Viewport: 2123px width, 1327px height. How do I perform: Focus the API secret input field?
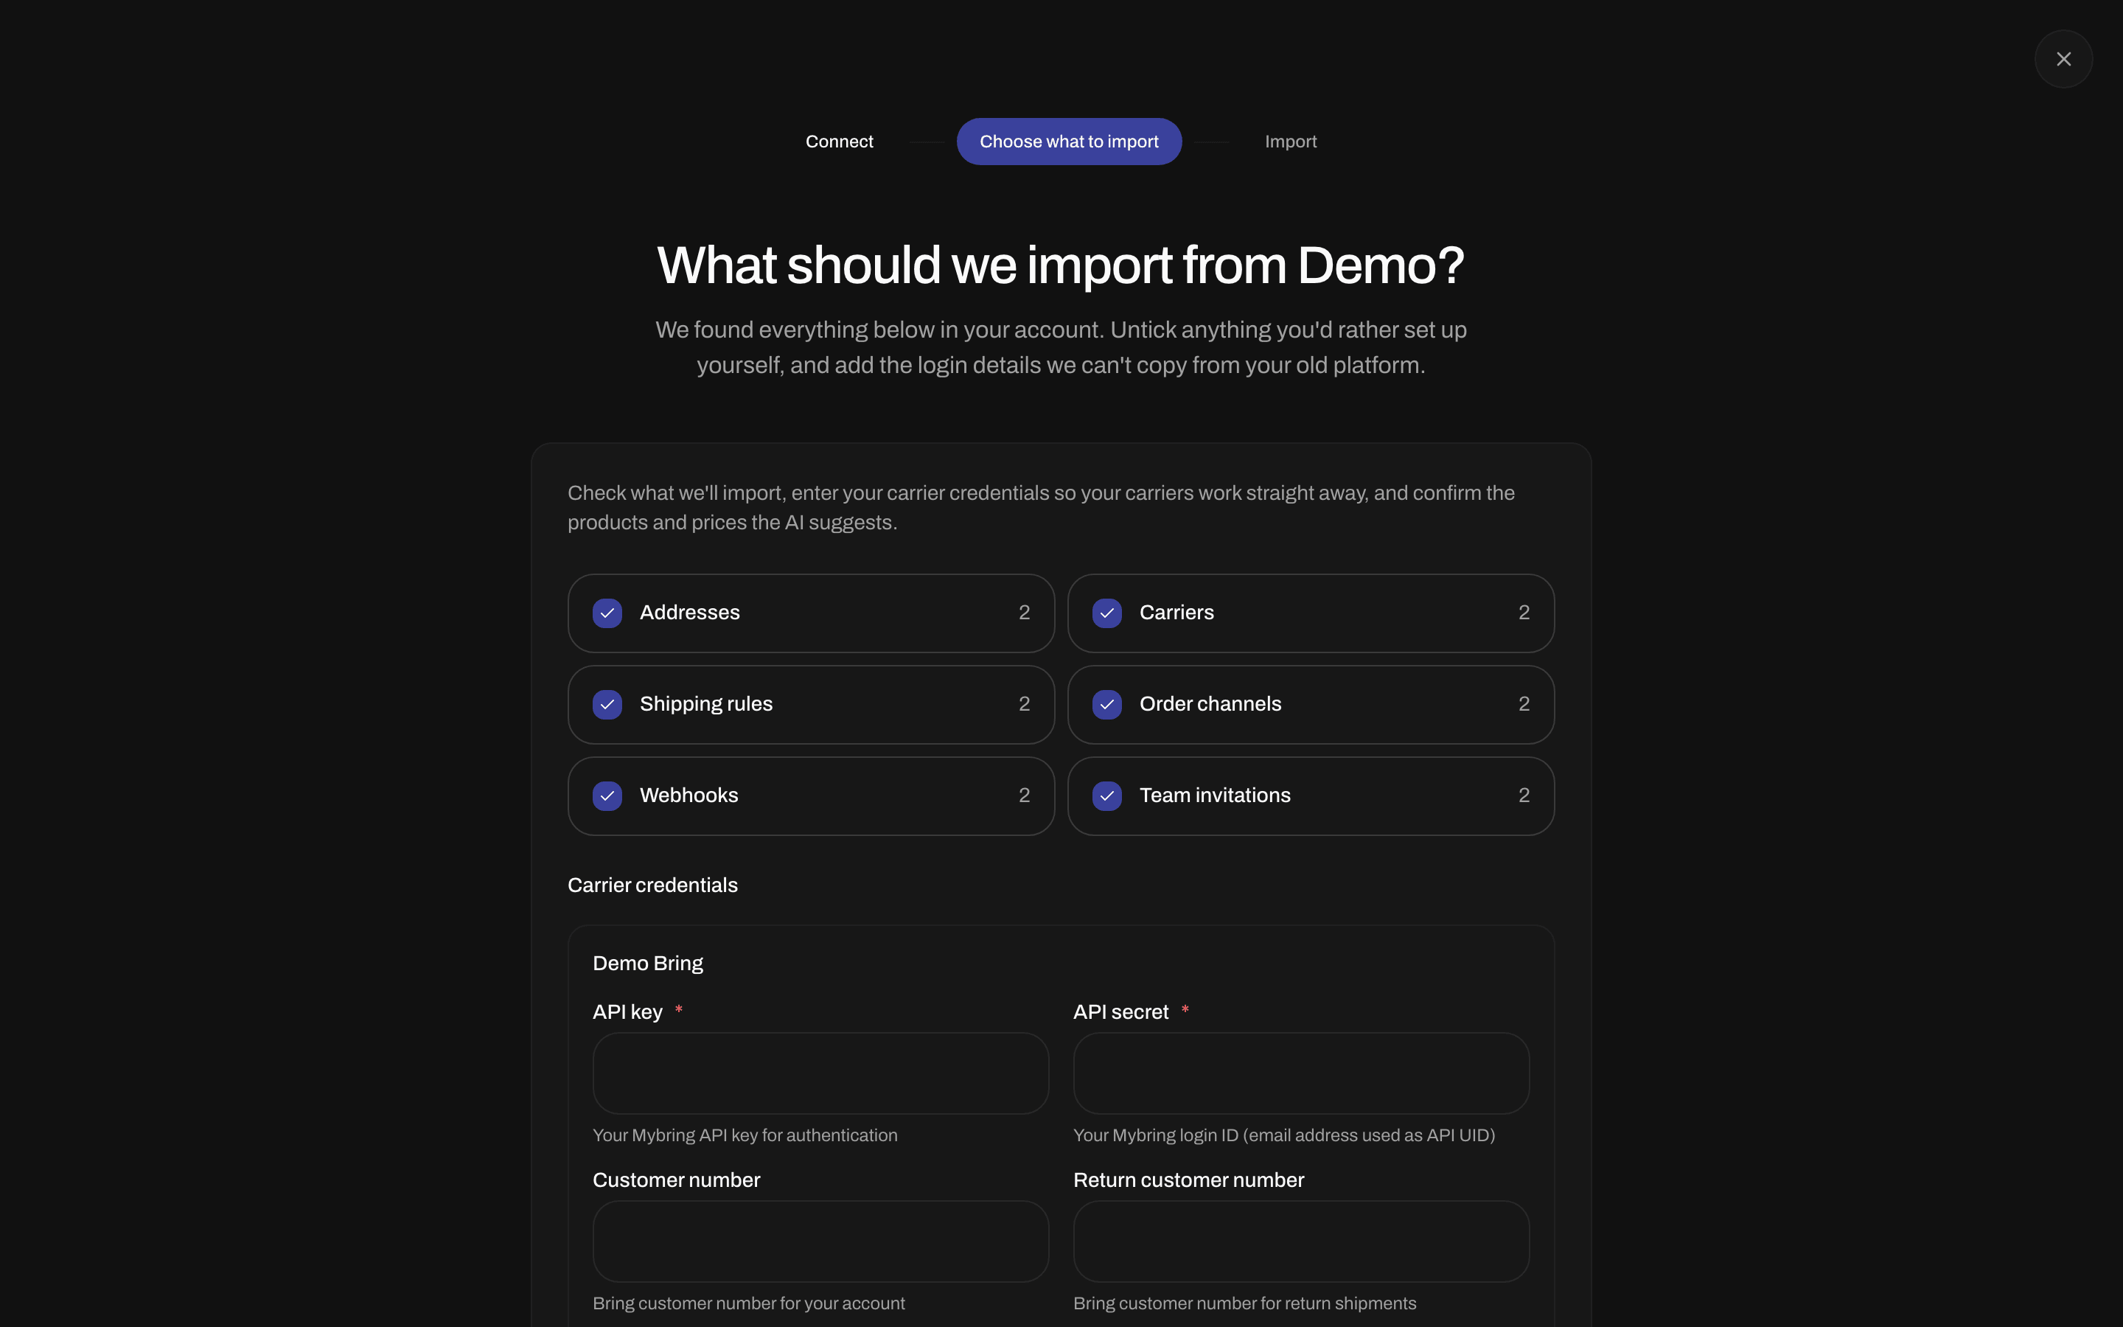pyautogui.click(x=1301, y=1073)
